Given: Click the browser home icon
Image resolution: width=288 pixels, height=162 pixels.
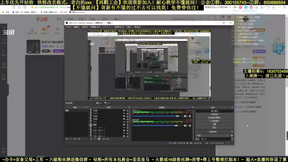Looking at the screenshot, I should (x=19, y=7).
